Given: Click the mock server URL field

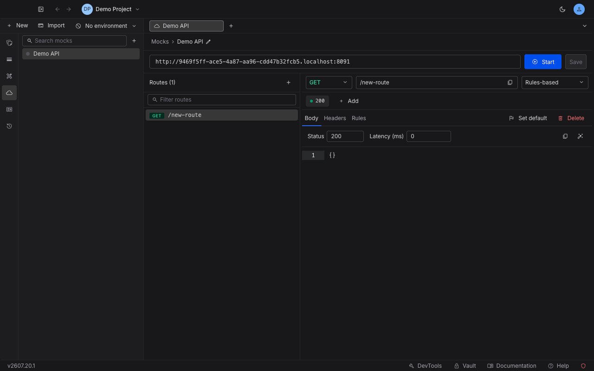Looking at the screenshot, I should pyautogui.click(x=335, y=62).
